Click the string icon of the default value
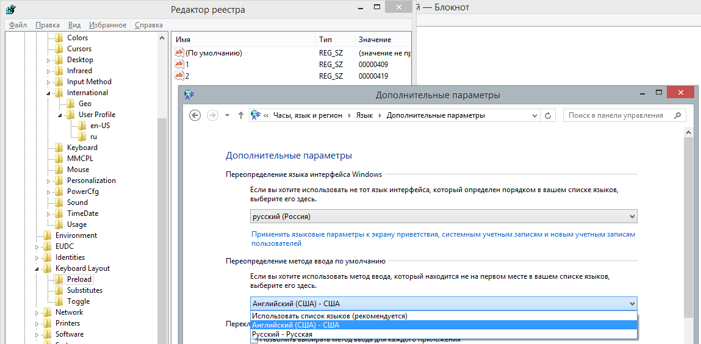The width and height of the screenshot is (701, 344). [x=179, y=52]
